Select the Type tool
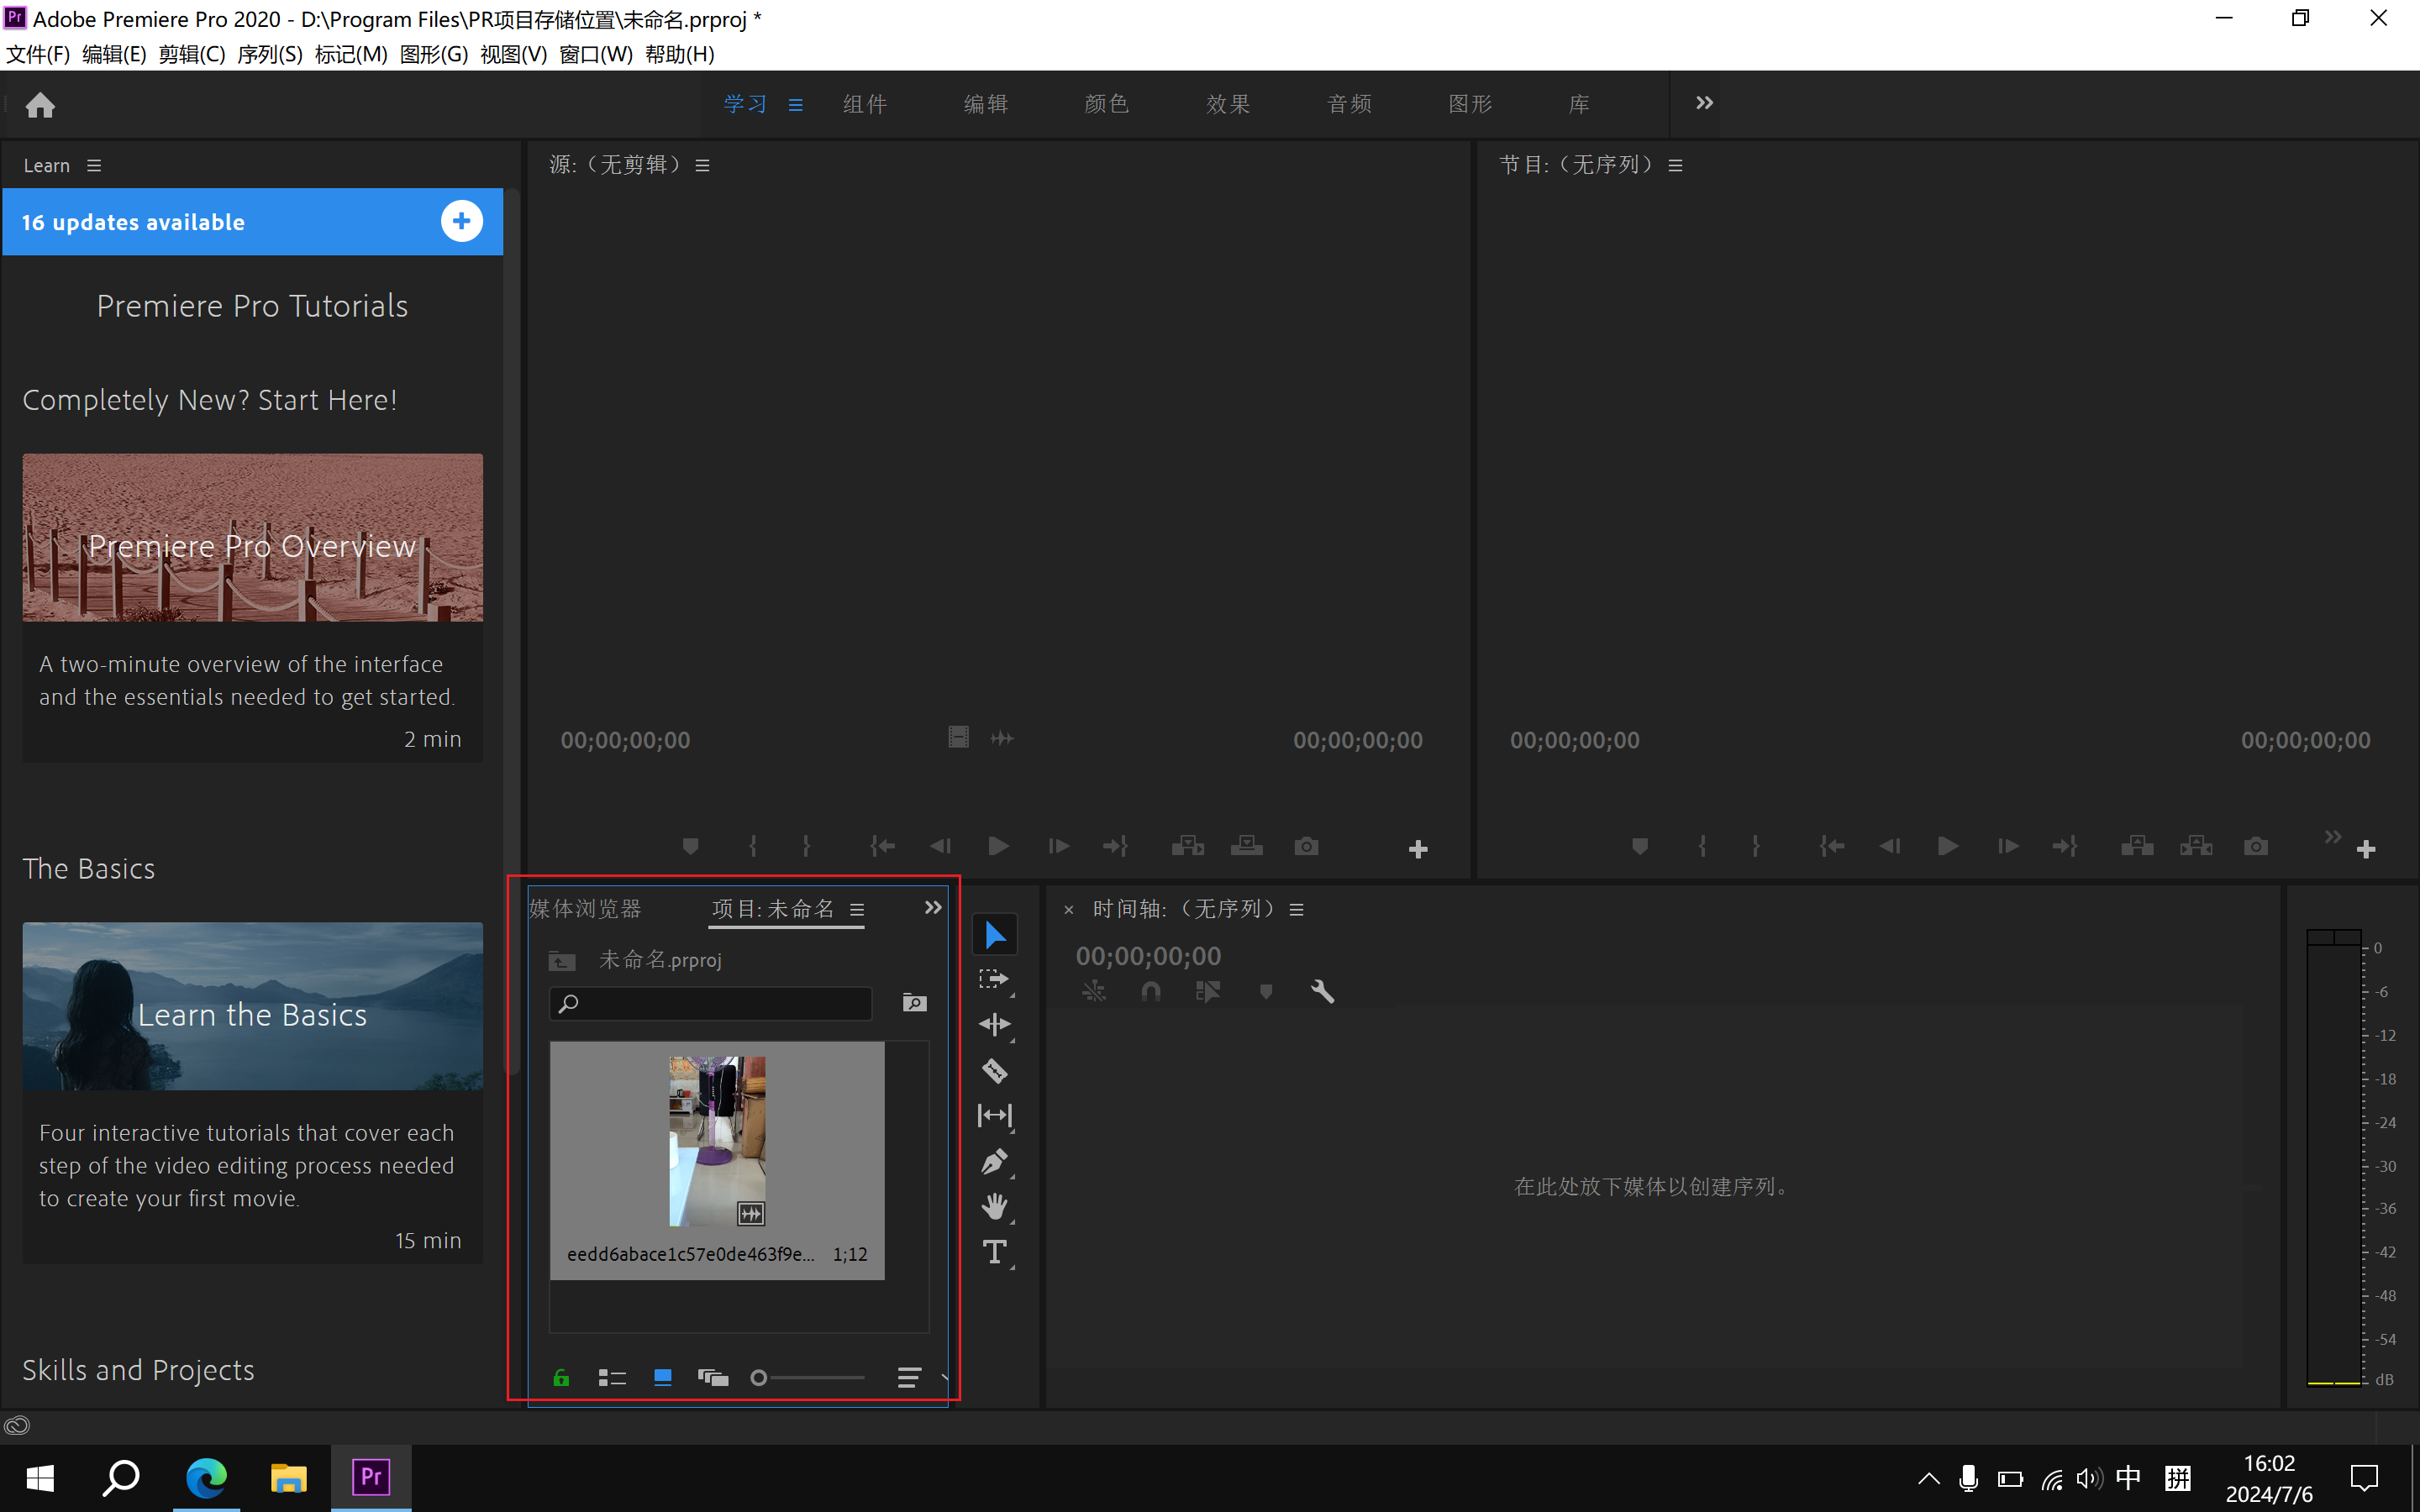2420x1512 pixels. [x=994, y=1252]
